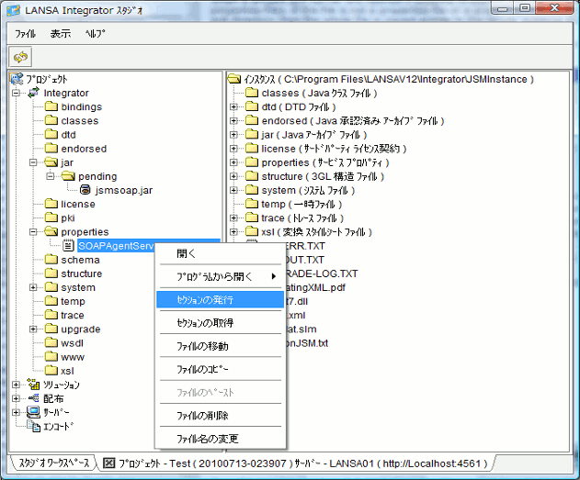Click the LANSA Integrator title bar icon
The height and width of the screenshot is (480, 580).
point(14,10)
